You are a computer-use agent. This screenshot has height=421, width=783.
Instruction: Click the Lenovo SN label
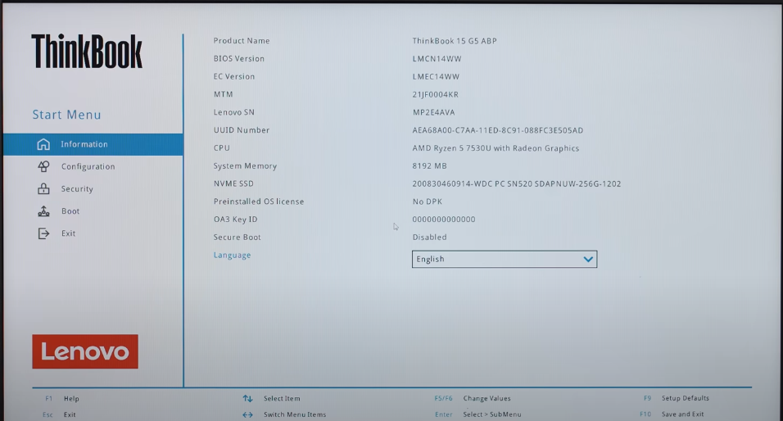tap(233, 112)
